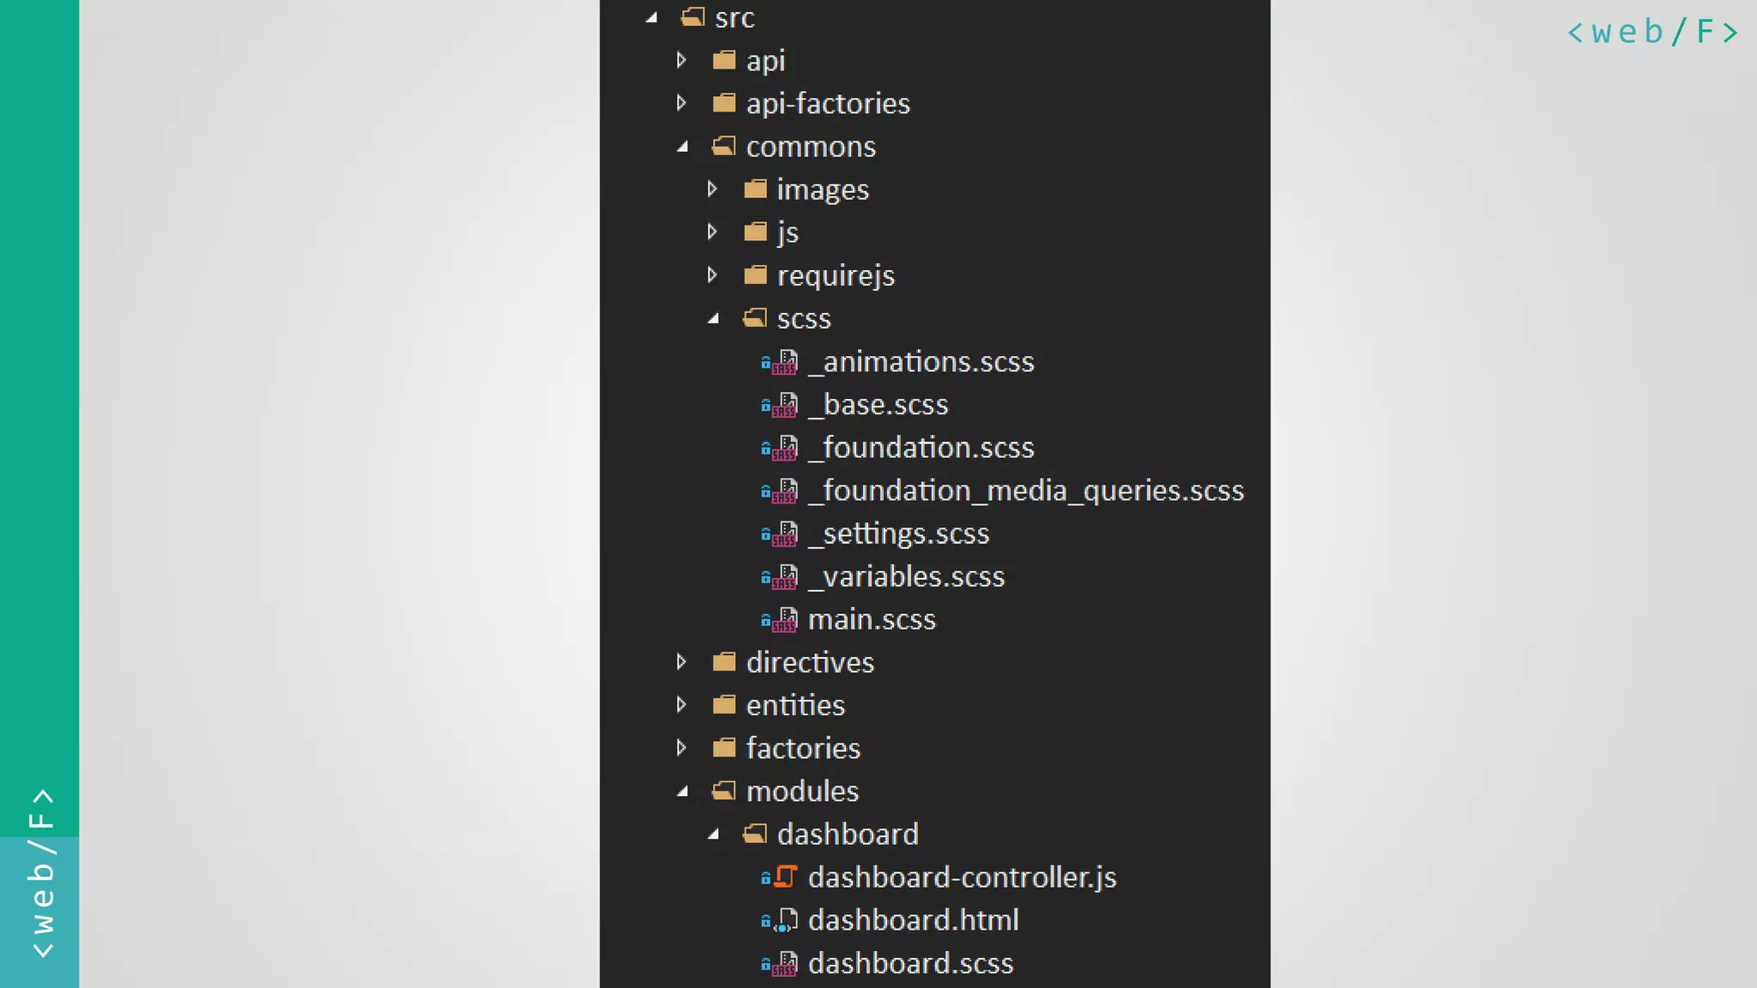Viewport: 1757px width, 988px height.
Task: Expand the directives folder arrow
Action: click(x=681, y=662)
